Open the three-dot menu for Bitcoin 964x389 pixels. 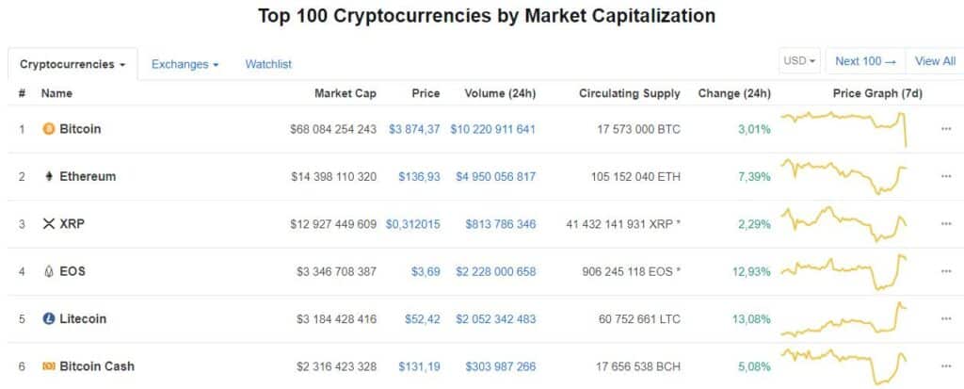tap(946, 129)
